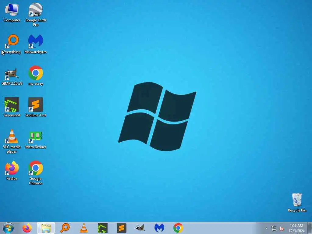Select the Google Chrome desktop shortcut
The image size is (312, 234).
click(x=36, y=173)
